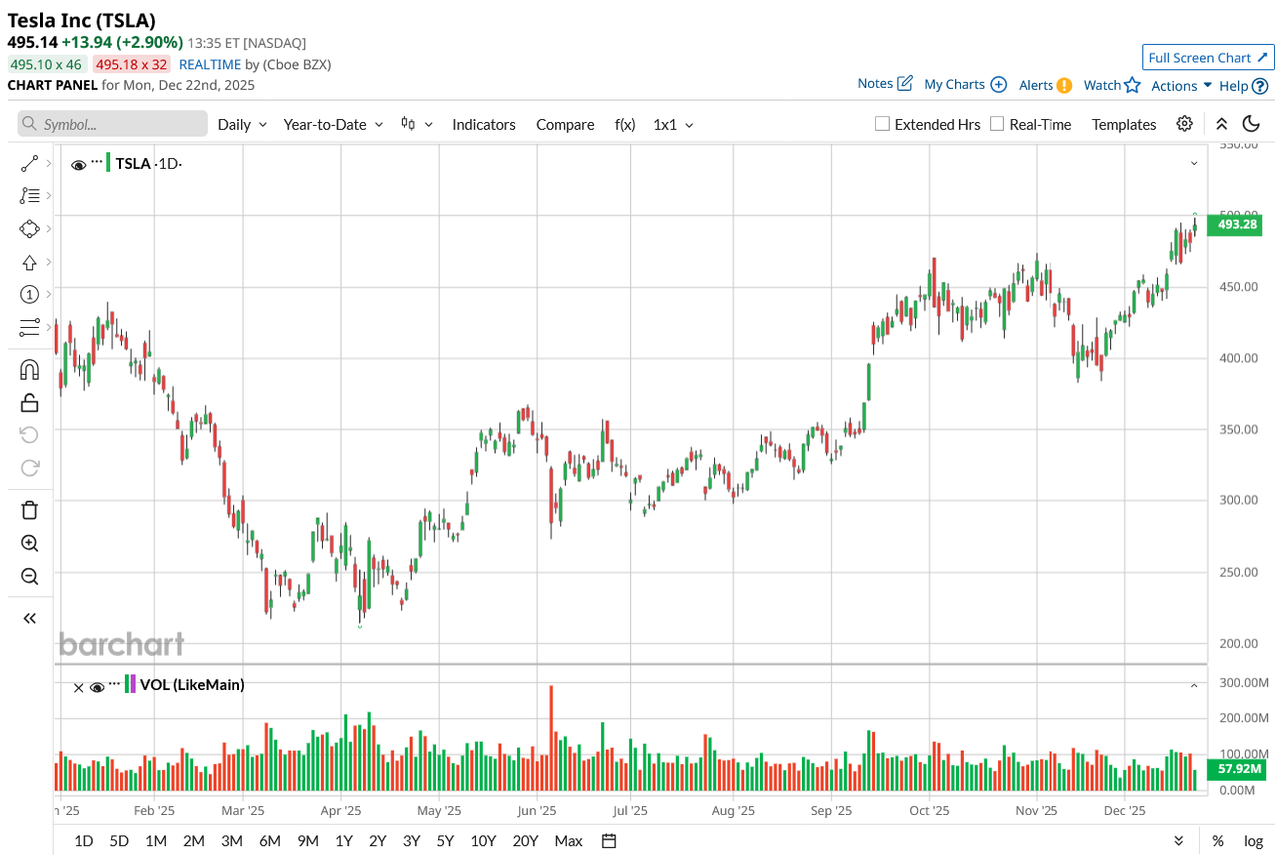The width and height of the screenshot is (1276, 855).
Task: Open the Templates menu
Action: (x=1124, y=124)
